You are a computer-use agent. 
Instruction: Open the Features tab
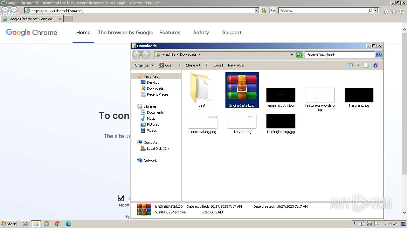coord(170,33)
